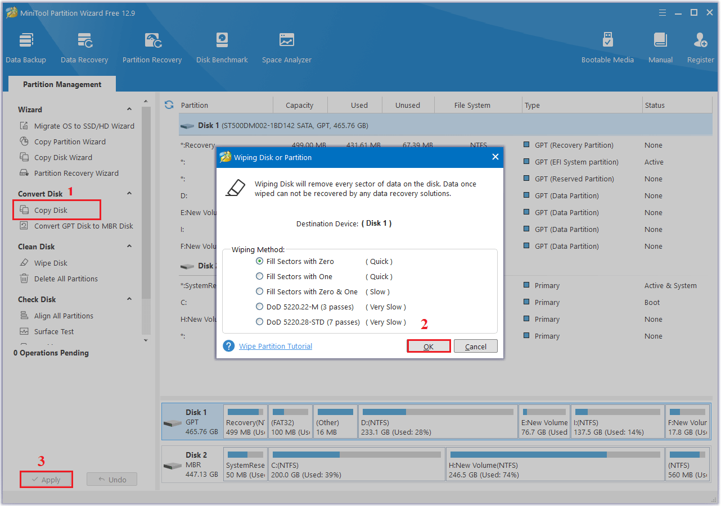This screenshot has height=506, width=721.
Task: Click the Disk 2 drive icon in disk map
Action: 173,466
